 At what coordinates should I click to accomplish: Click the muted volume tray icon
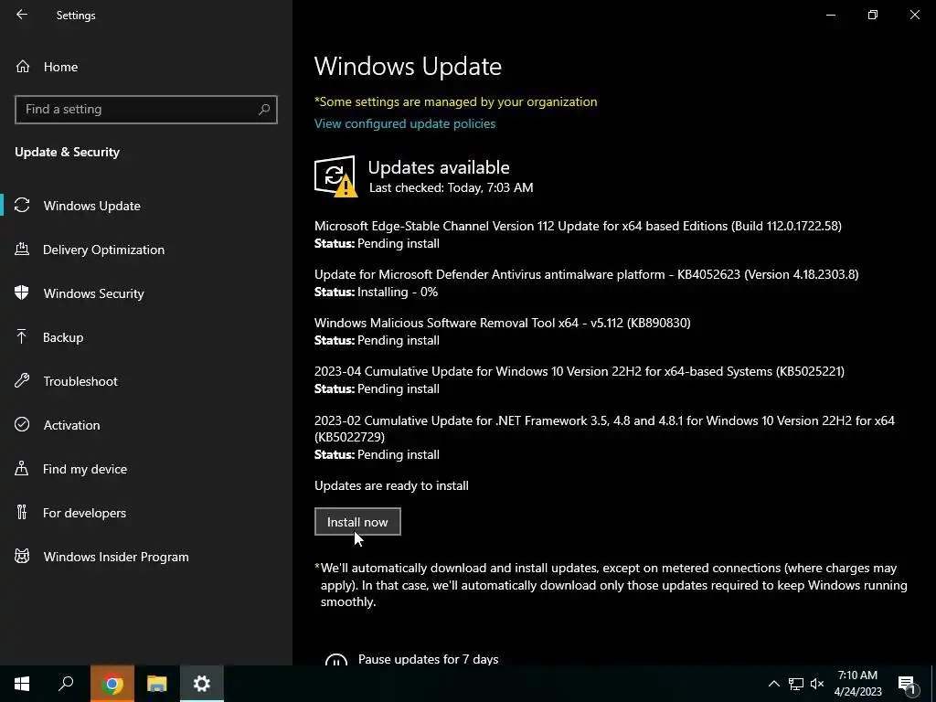(x=817, y=684)
